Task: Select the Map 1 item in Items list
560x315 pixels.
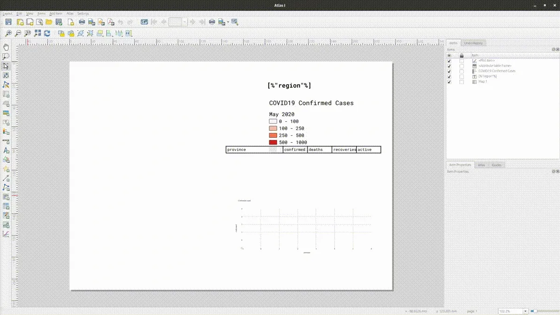Action: tap(482, 82)
